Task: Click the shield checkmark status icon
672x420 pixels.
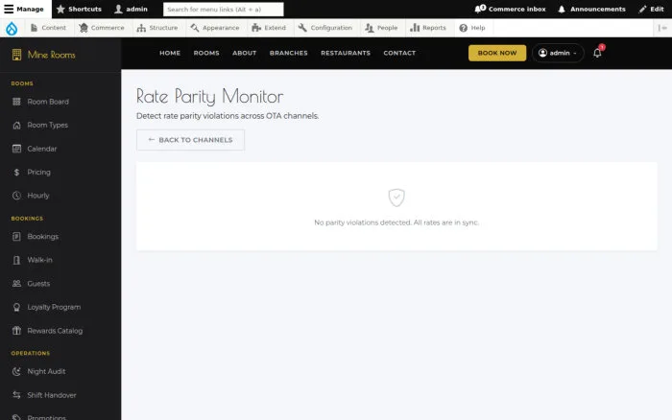Action: (396, 198)
